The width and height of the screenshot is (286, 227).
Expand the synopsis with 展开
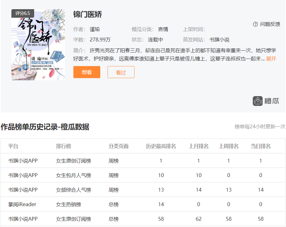click(x=271, y=59)
